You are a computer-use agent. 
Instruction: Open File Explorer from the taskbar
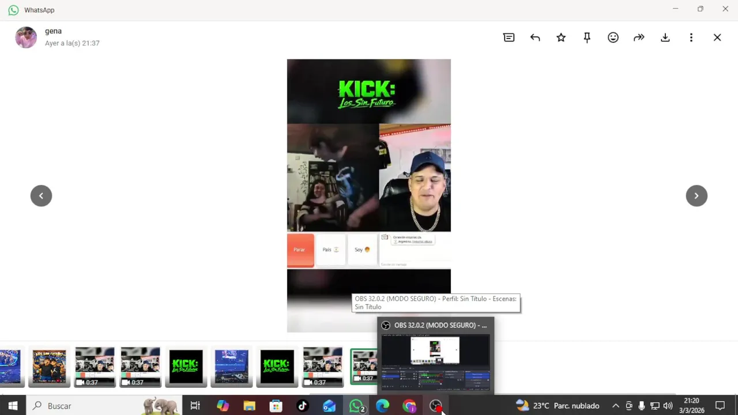coord(249,406)
